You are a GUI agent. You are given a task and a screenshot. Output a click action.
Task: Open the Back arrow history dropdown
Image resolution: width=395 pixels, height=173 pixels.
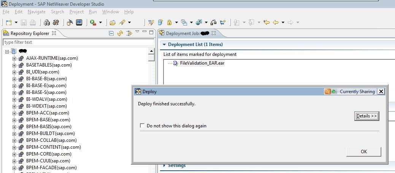click(x=283, y=23)
